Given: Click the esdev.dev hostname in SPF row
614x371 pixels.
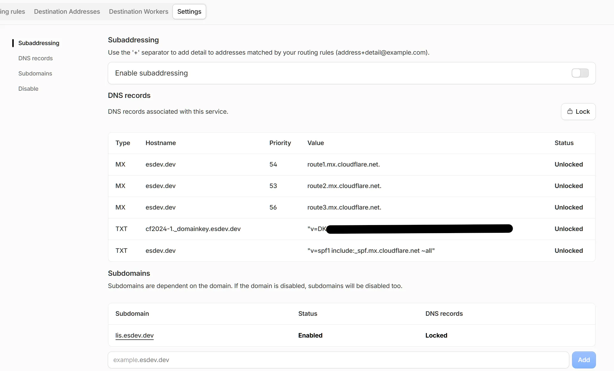Looking at the screenshot, I should click(160, 251).
